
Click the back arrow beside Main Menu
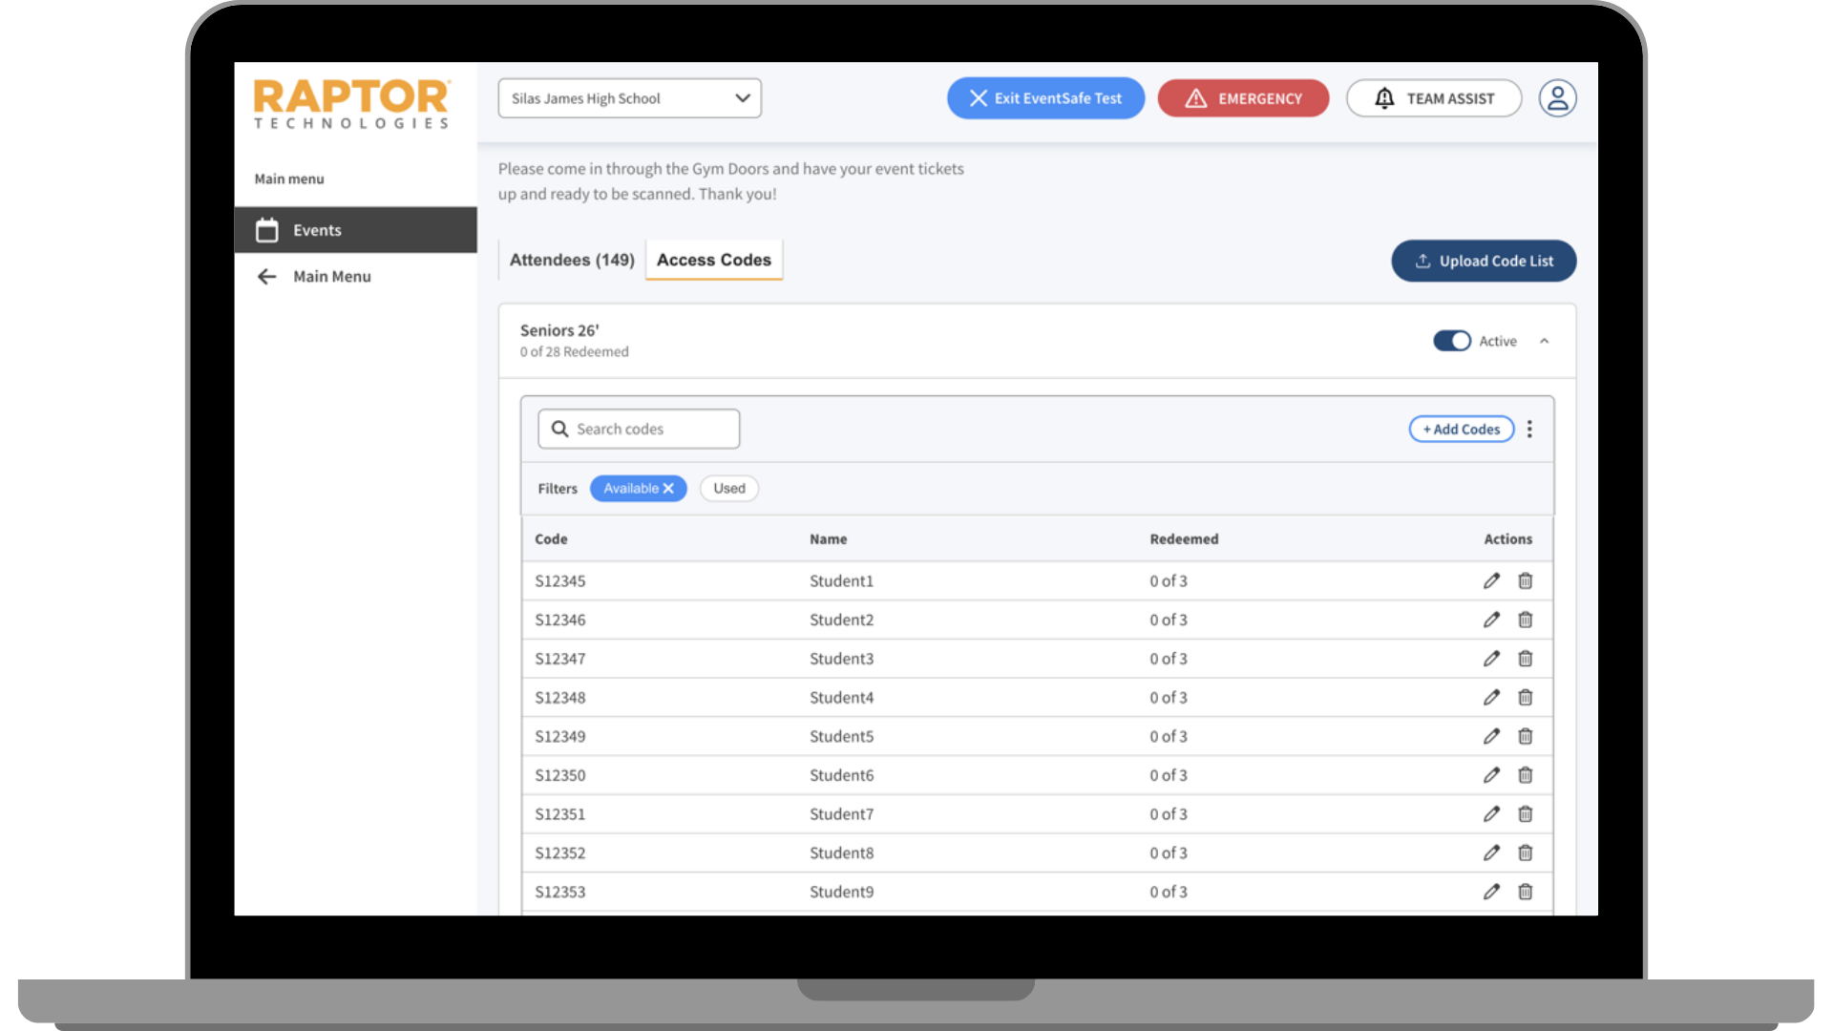(267, 277)
